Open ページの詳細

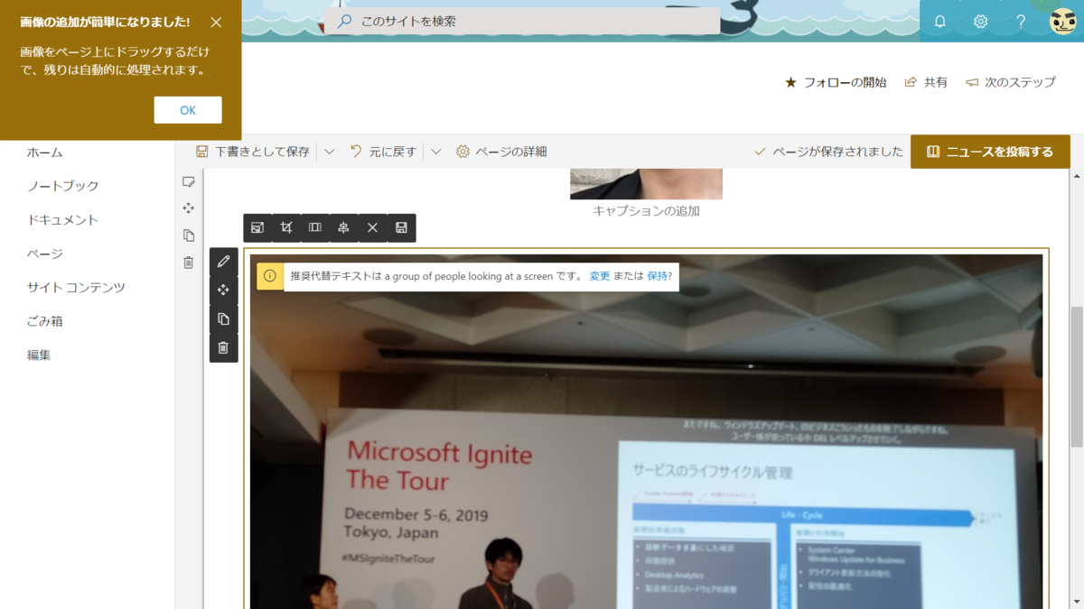point(501,152)
